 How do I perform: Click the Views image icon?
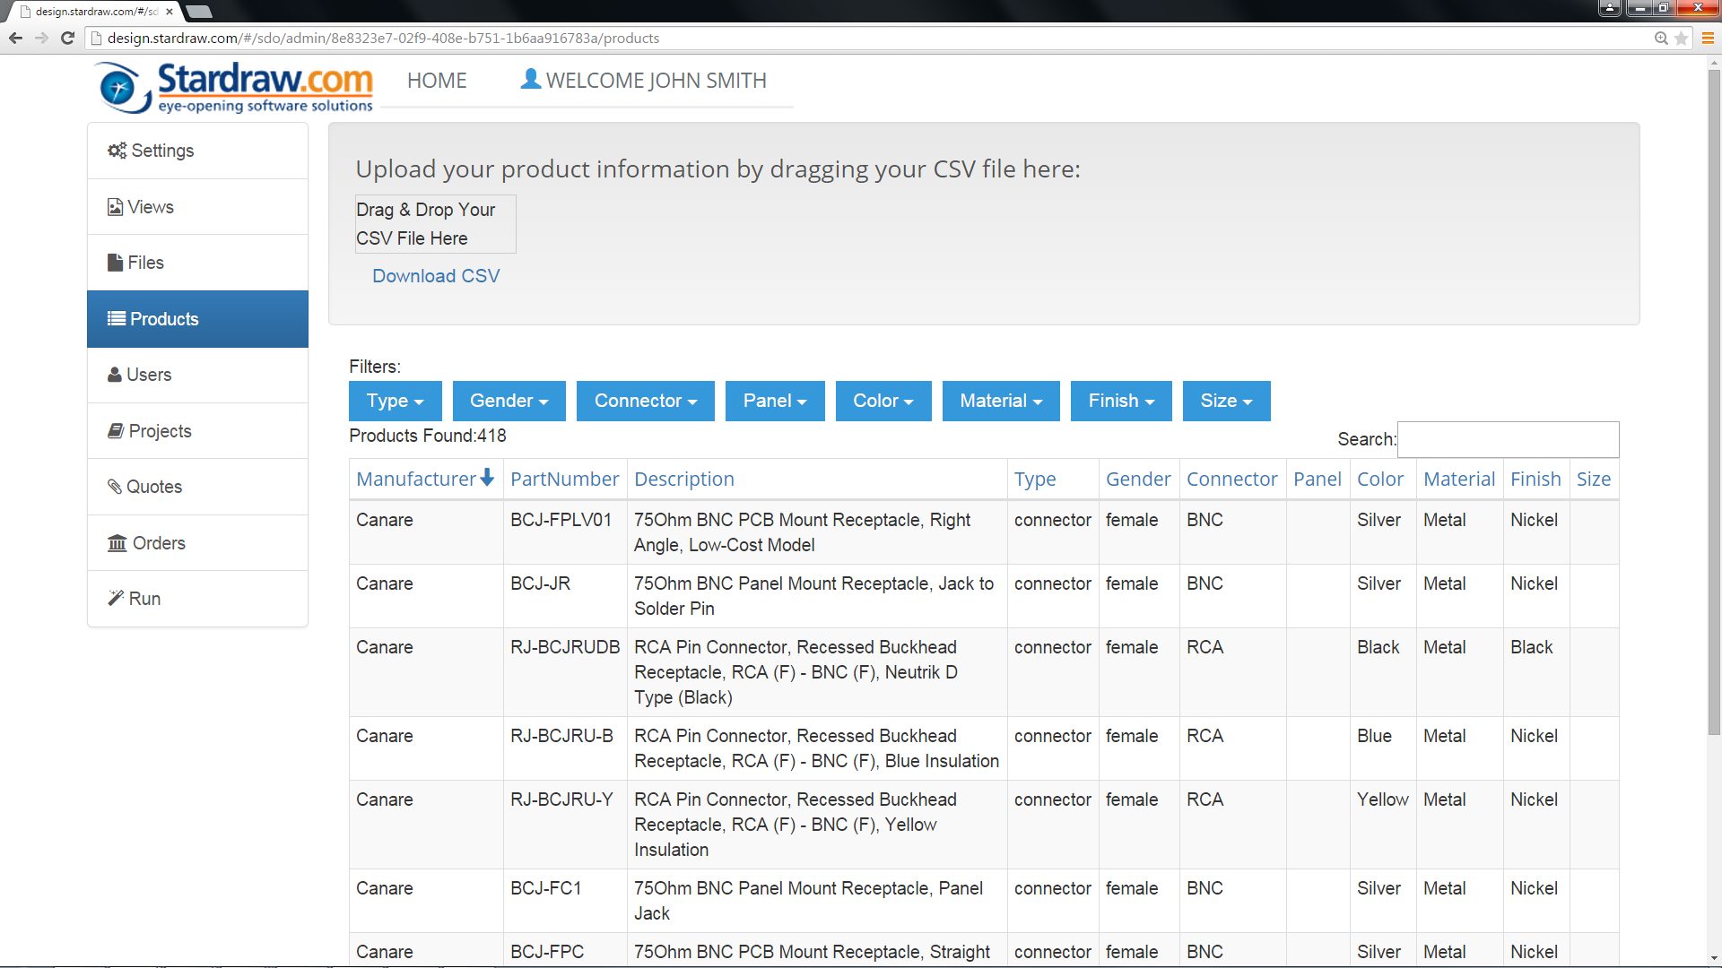pyautogui.click(x=115, y=207)
